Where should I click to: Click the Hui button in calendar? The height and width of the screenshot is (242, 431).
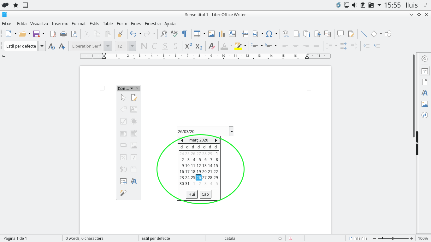[x=192, y=194]
